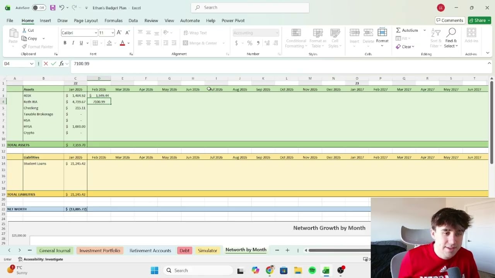Open Google Chrome from the taskbar

269,271
